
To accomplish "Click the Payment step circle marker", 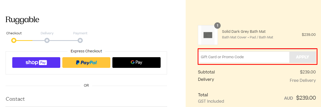I will [x=80, y=40].
